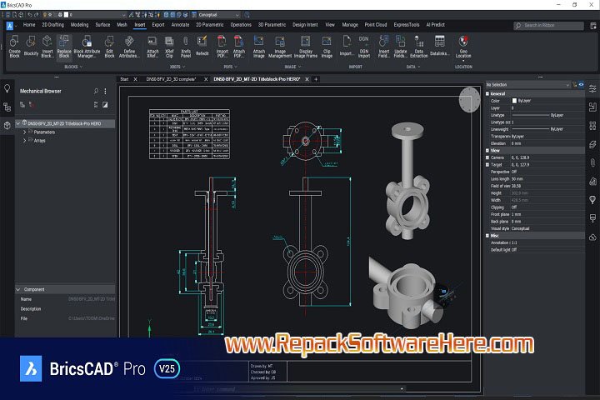Open the No Selection dropdown
This screenshot has height=400, width=600.
[527, 85]
